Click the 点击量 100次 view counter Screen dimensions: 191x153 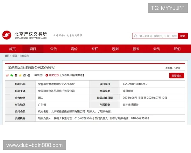click(173, 68)
